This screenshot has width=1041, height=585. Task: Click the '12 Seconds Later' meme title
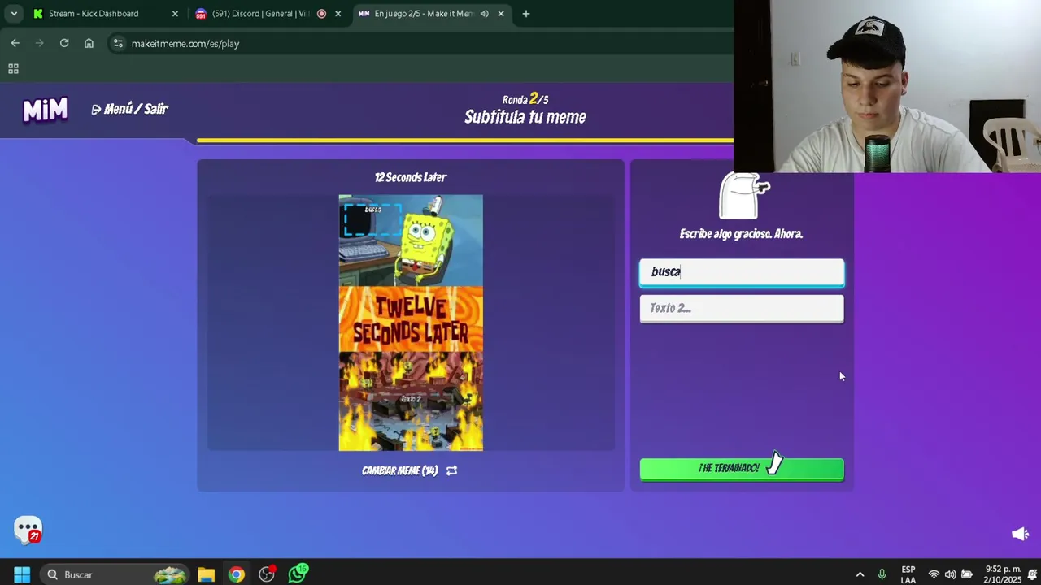(411, 177)
